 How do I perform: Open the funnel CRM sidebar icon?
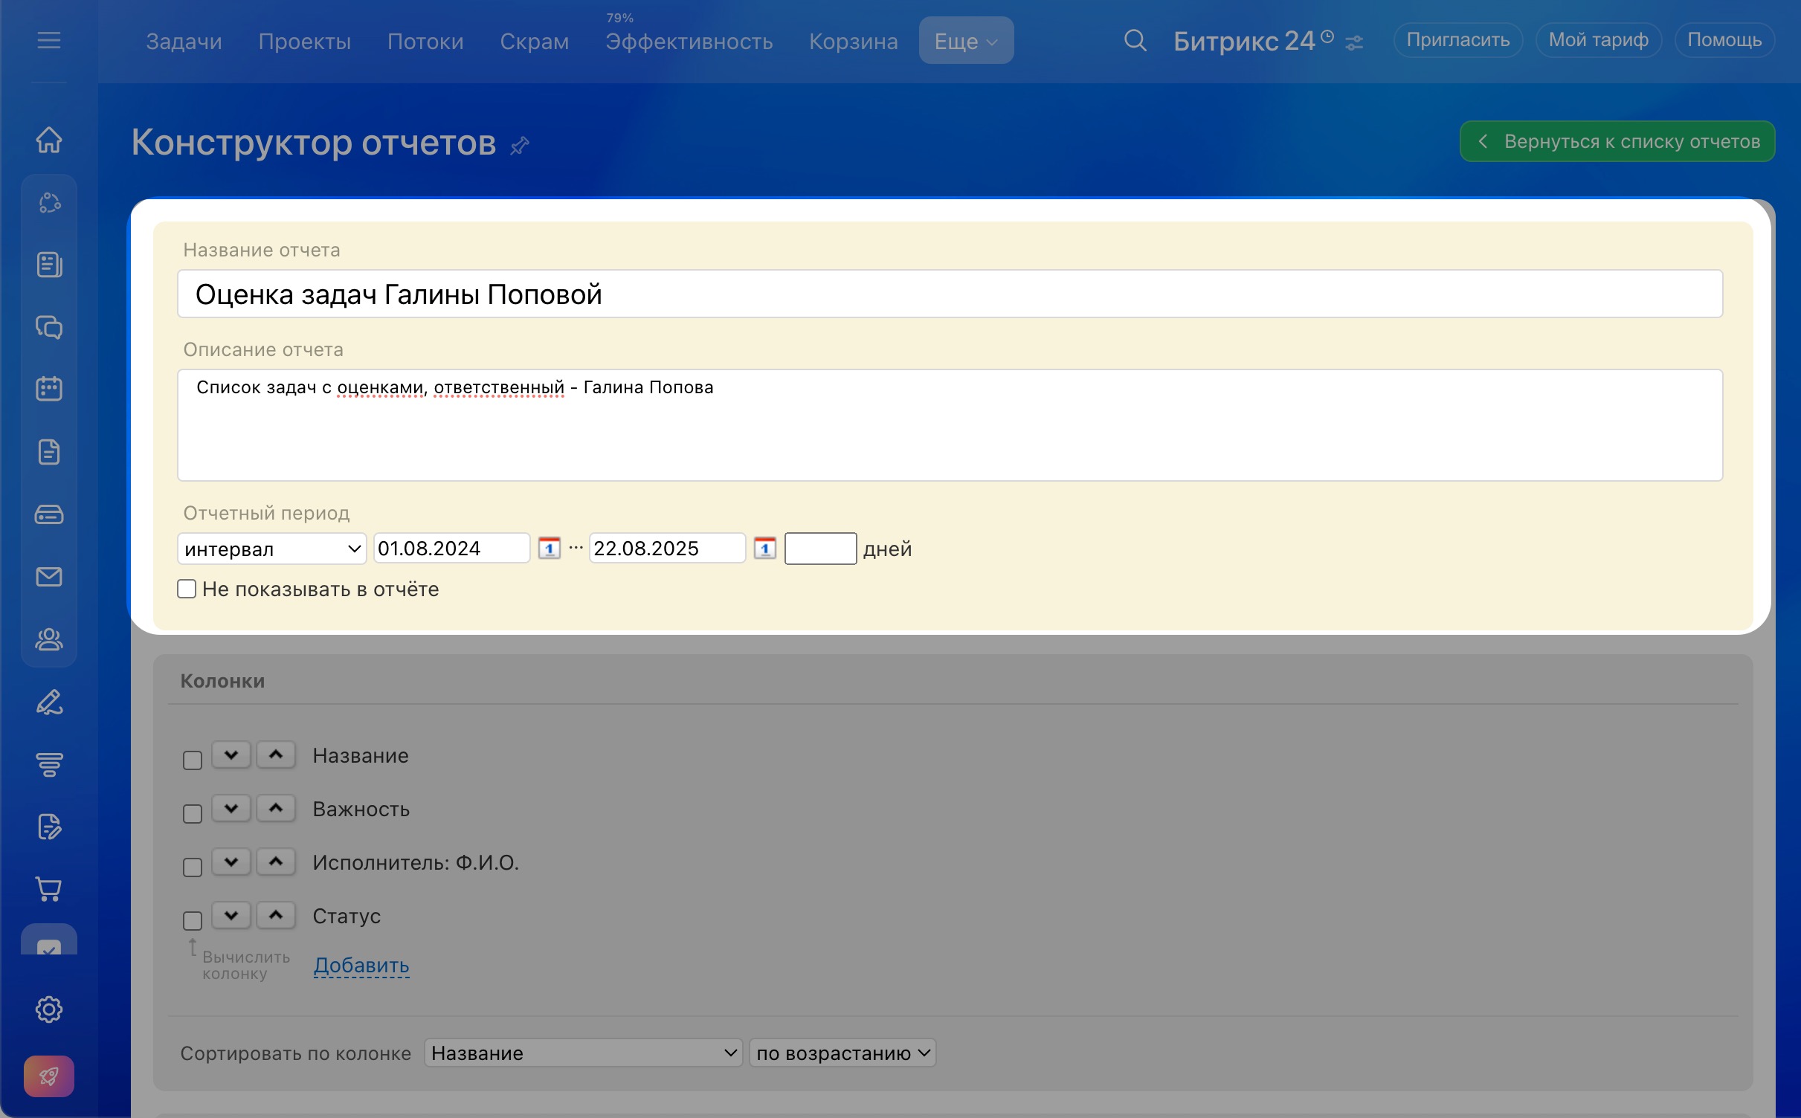point(49,764)
